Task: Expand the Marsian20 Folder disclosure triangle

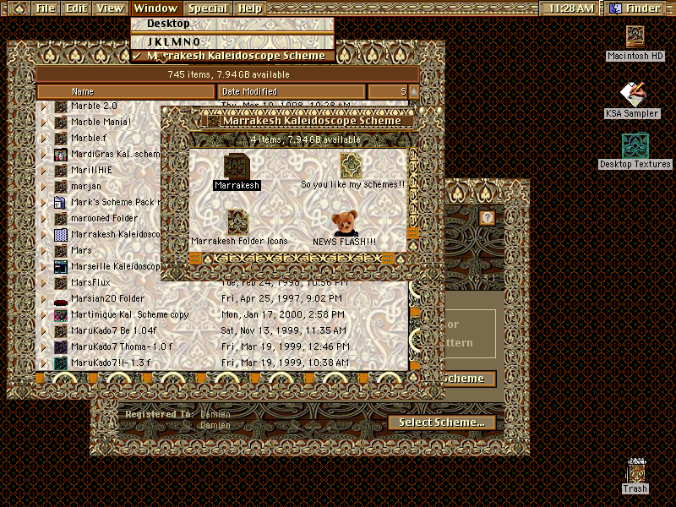Action: tap(43, 299)
